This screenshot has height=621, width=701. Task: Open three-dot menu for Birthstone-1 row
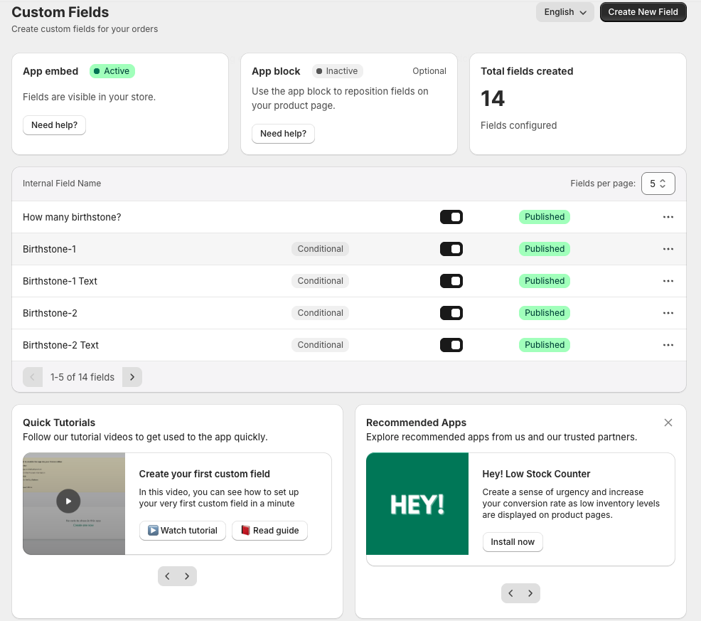point(668,249)
